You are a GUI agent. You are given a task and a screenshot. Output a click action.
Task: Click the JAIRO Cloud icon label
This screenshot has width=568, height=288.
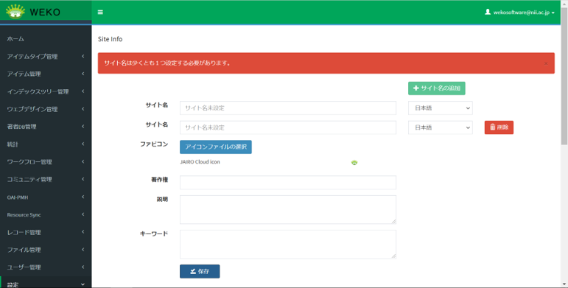coord(200,162)
